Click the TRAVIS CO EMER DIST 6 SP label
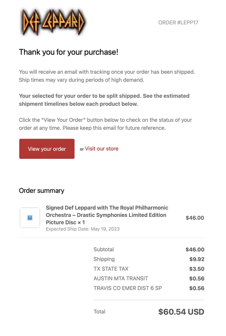This screenshot has width=226, height=336. tap(127, 288)
